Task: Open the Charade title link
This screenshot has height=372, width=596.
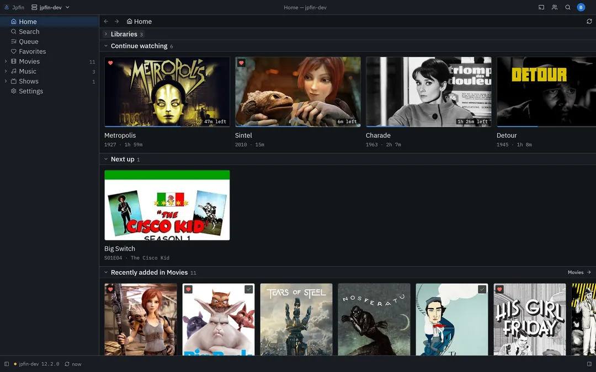Action: pos(378,136)
